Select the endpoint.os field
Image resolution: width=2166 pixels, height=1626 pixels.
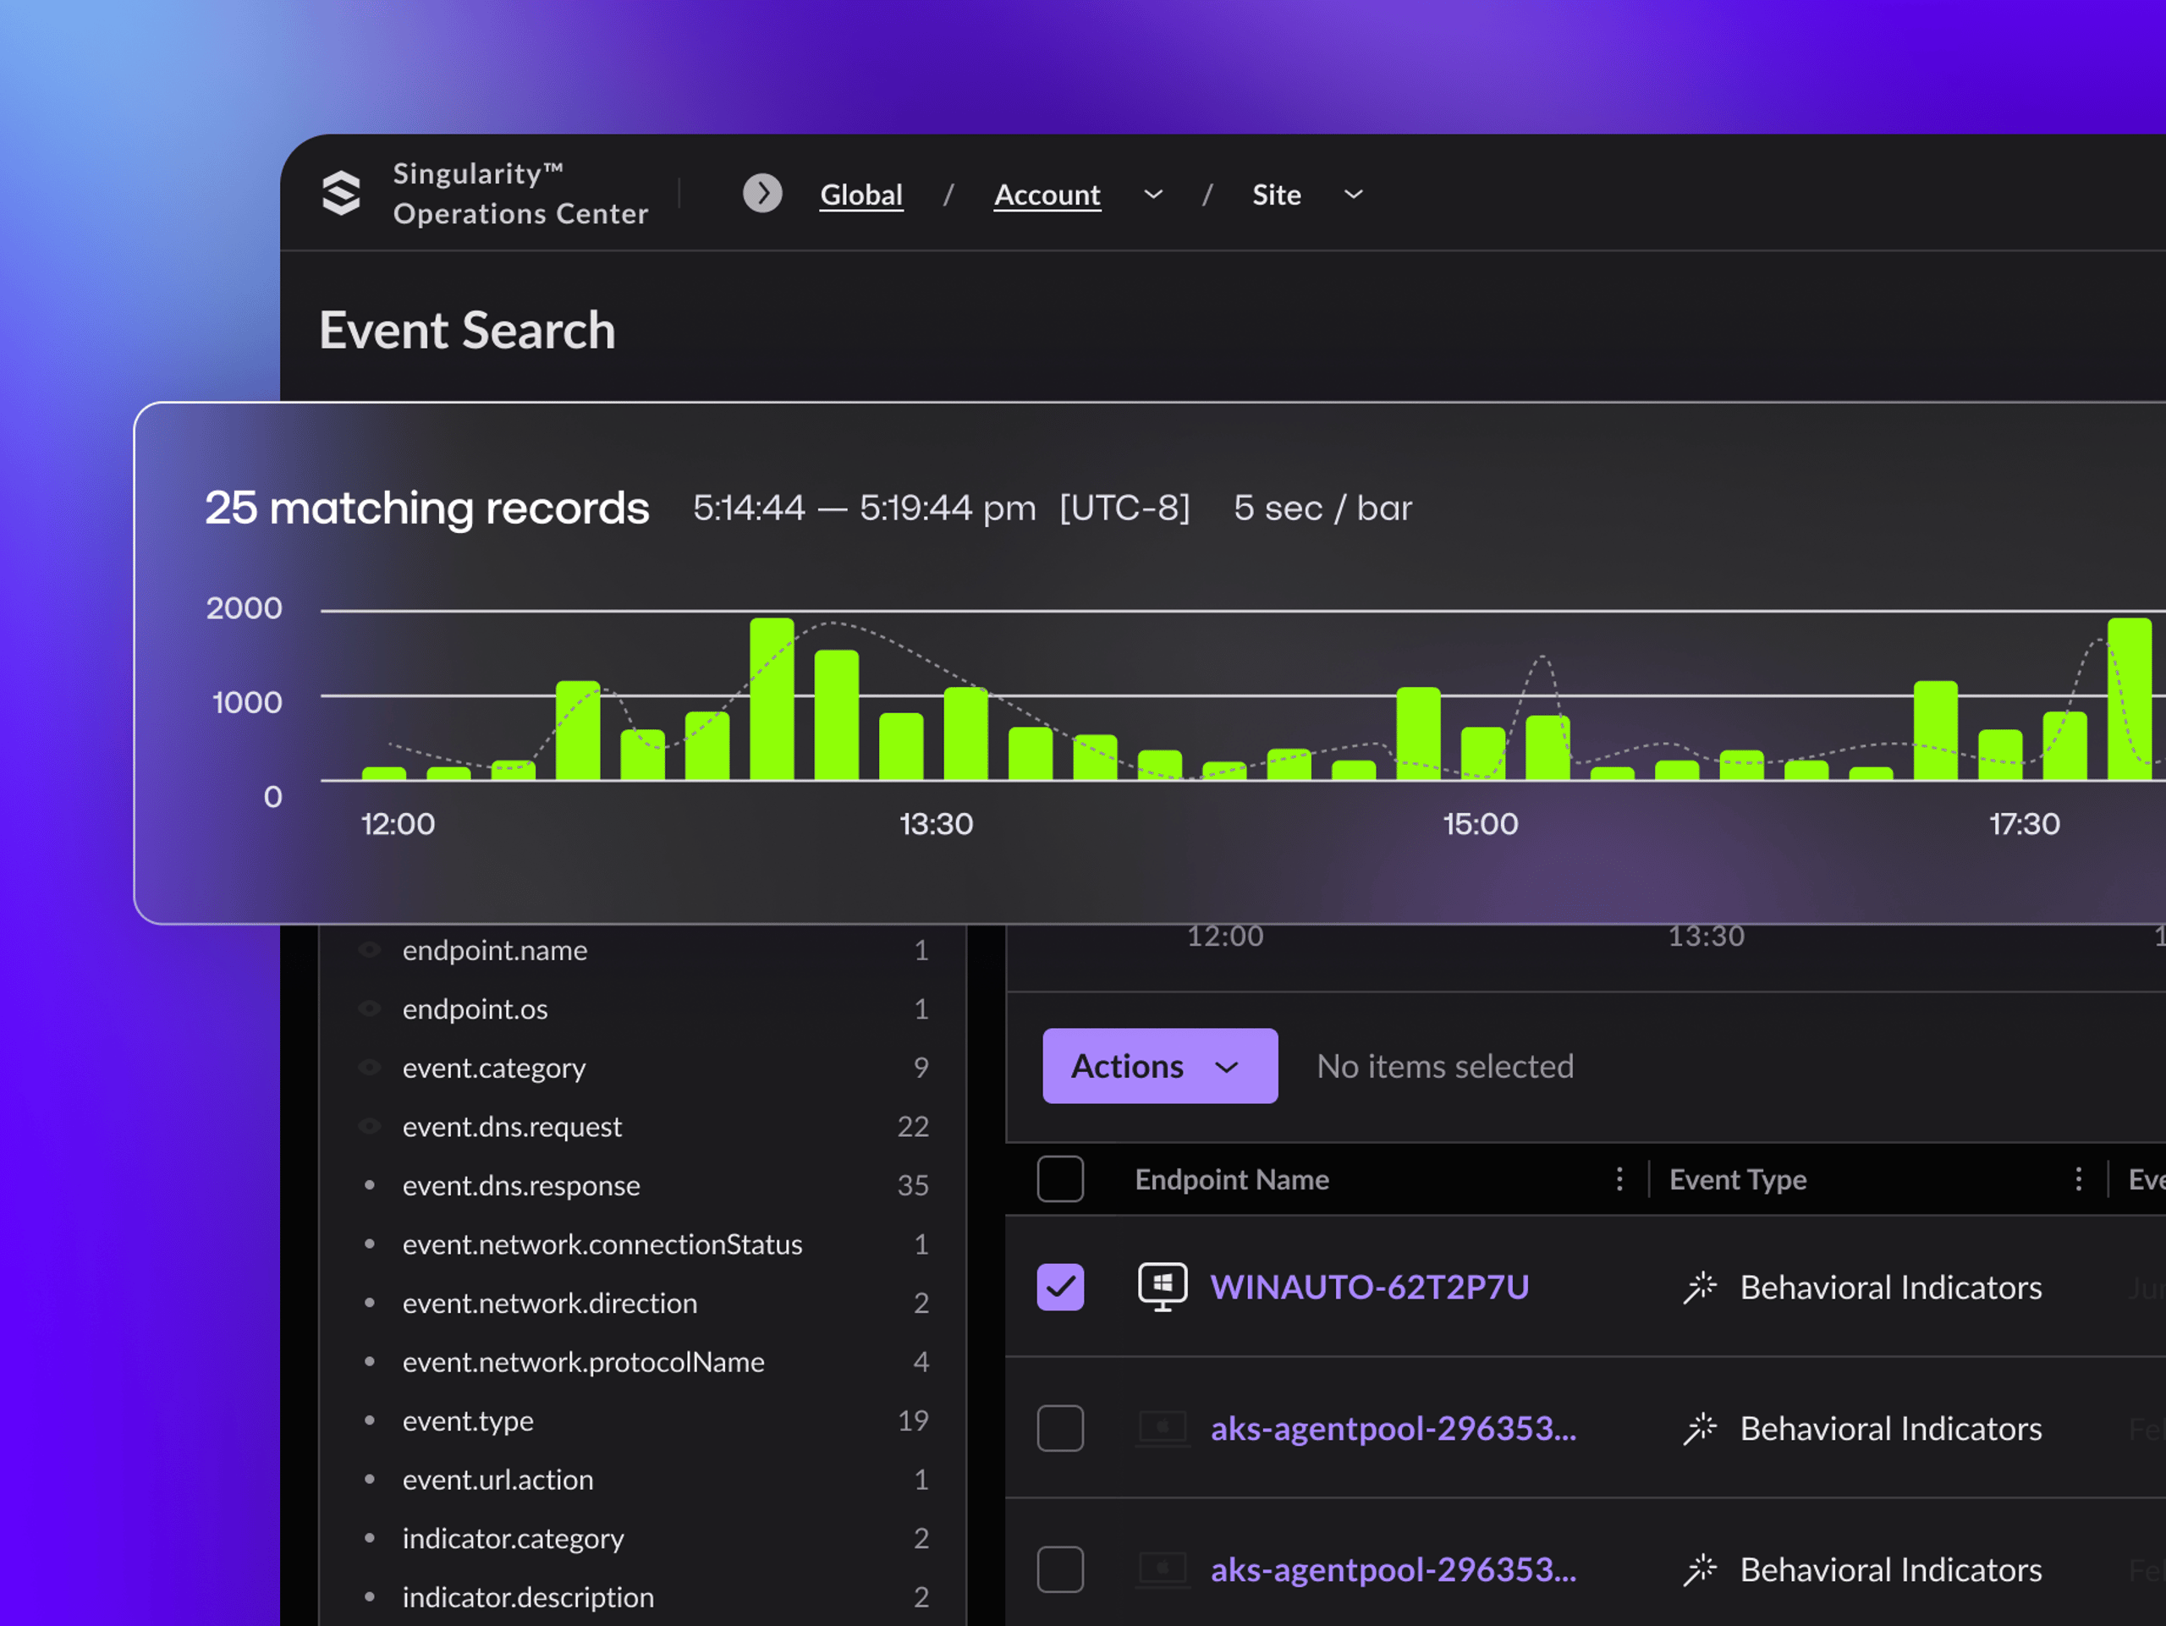(x=475, y=1008)
